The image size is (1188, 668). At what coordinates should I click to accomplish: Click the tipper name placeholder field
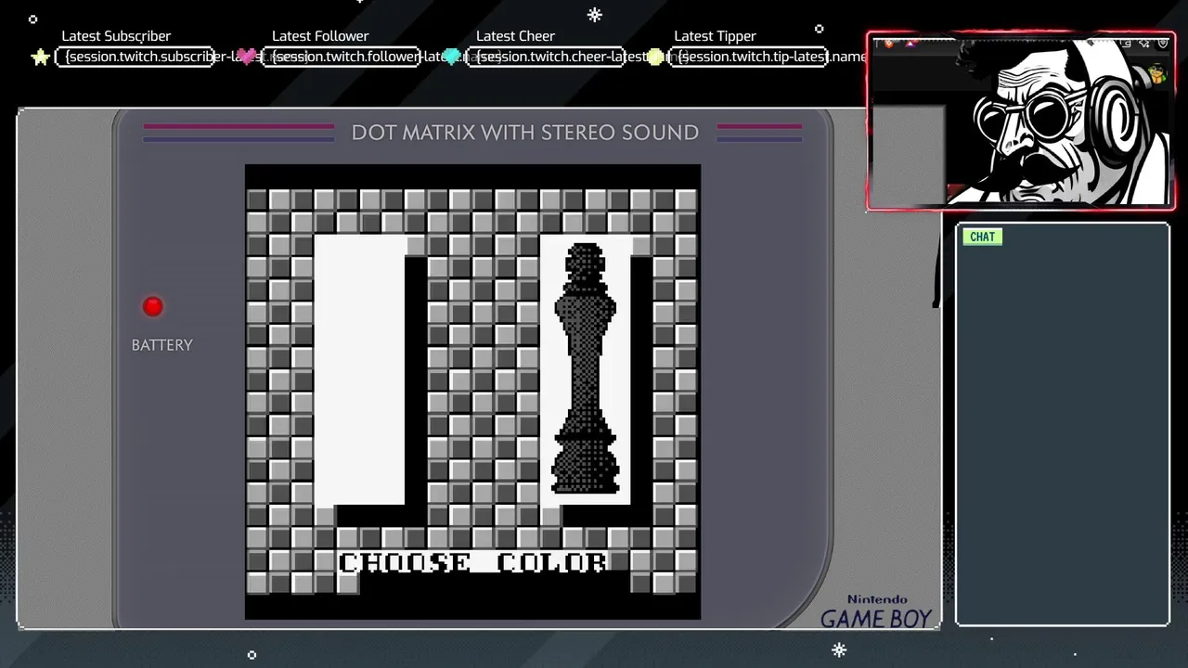749,57
